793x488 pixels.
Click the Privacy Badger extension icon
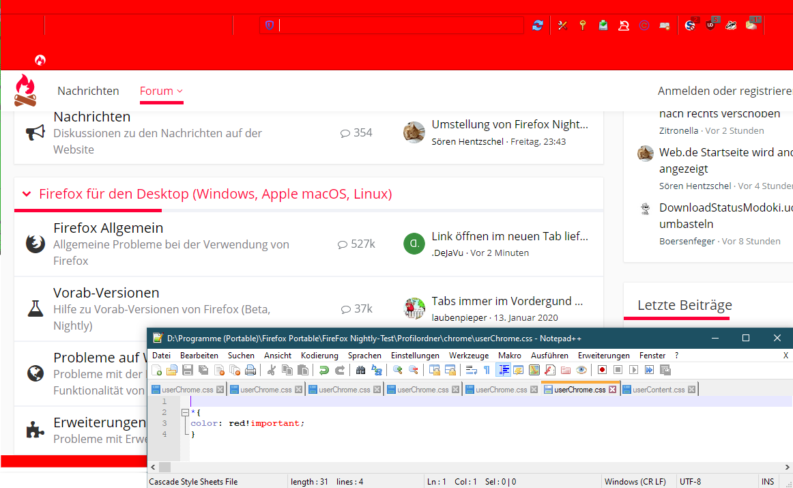click(x=731, y=25)
